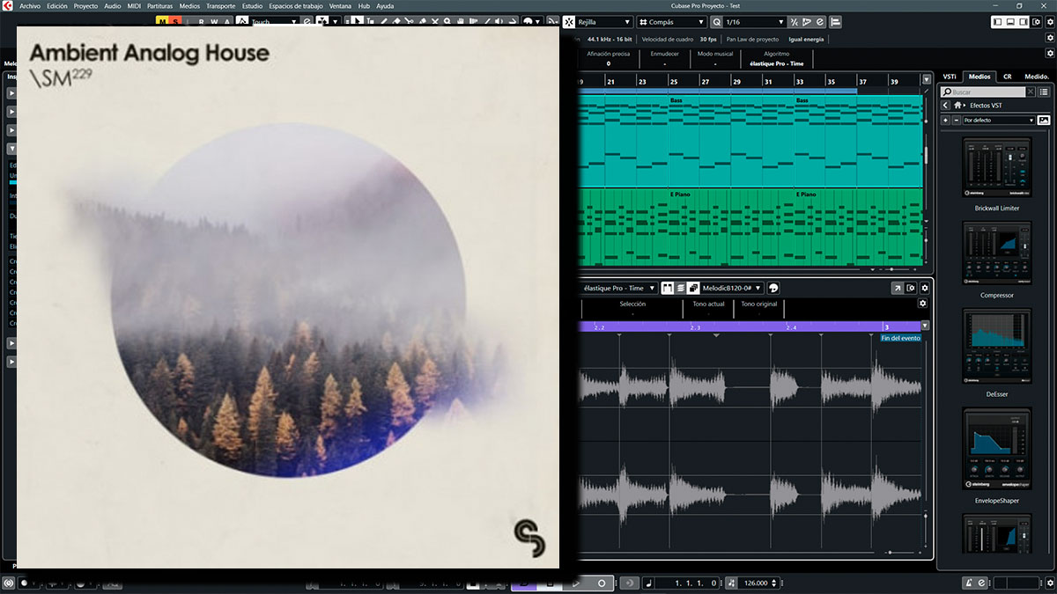This screenshot has height=594, width=1057.
Task: Go to the Medios home icon
Action: (x=958, y=106)
